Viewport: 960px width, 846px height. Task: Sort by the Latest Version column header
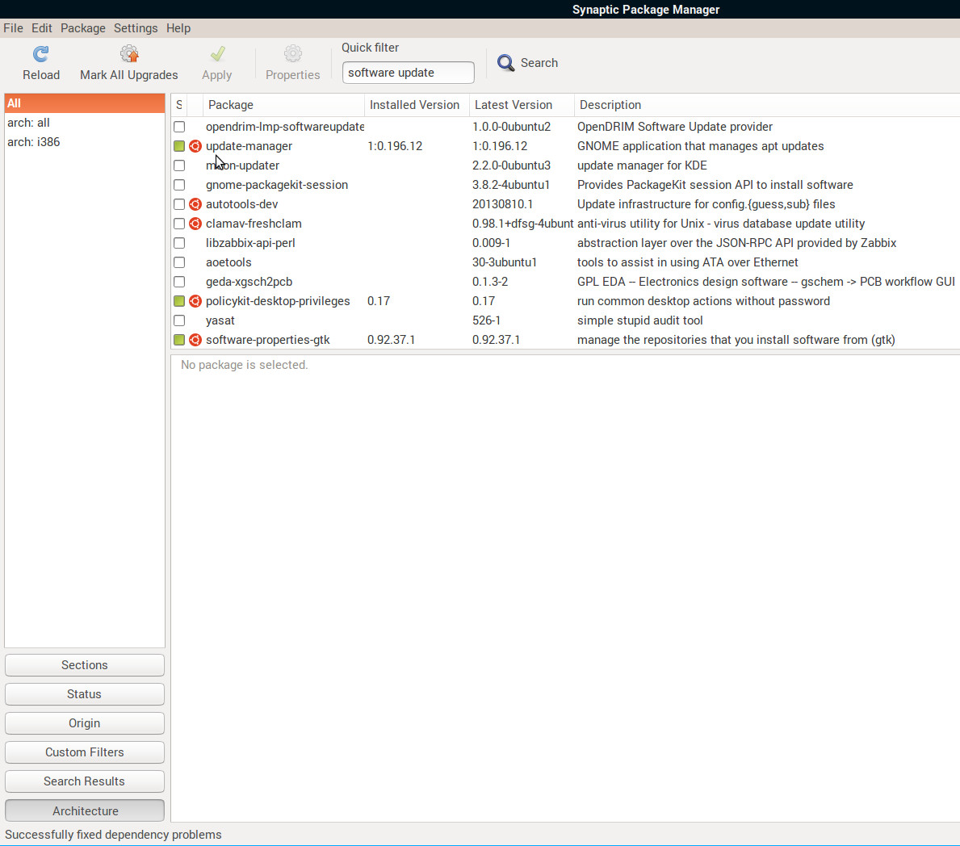[x=522, y=105]
